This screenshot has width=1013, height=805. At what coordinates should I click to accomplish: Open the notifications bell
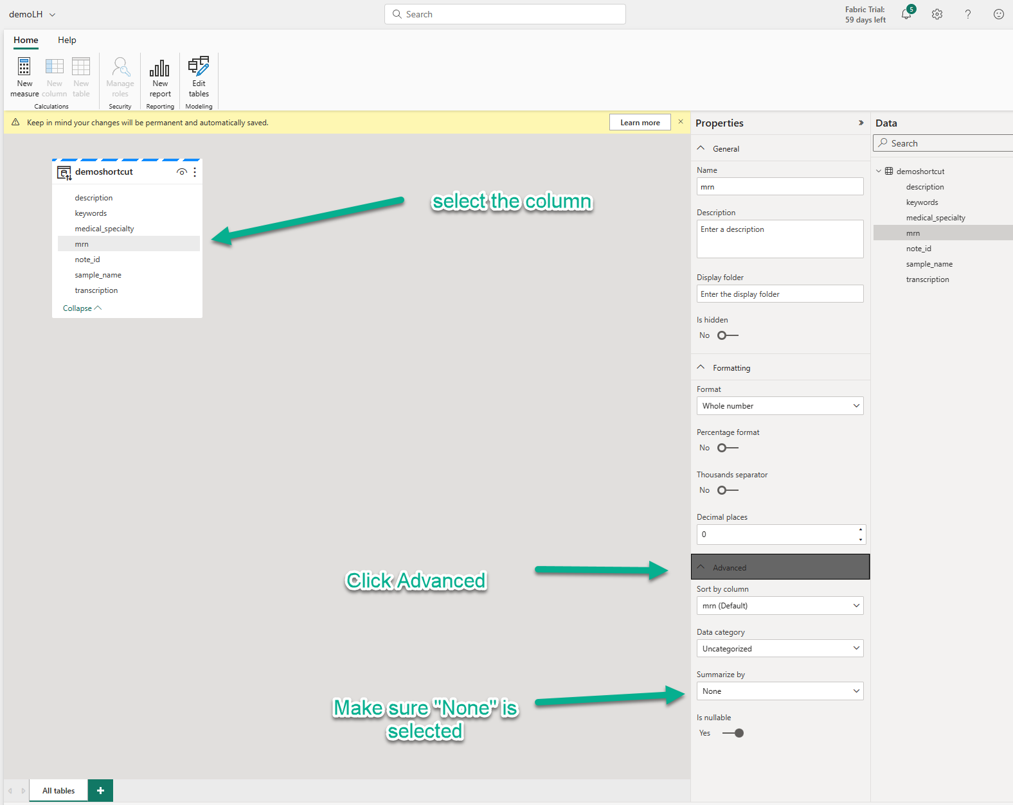point(906,14)
